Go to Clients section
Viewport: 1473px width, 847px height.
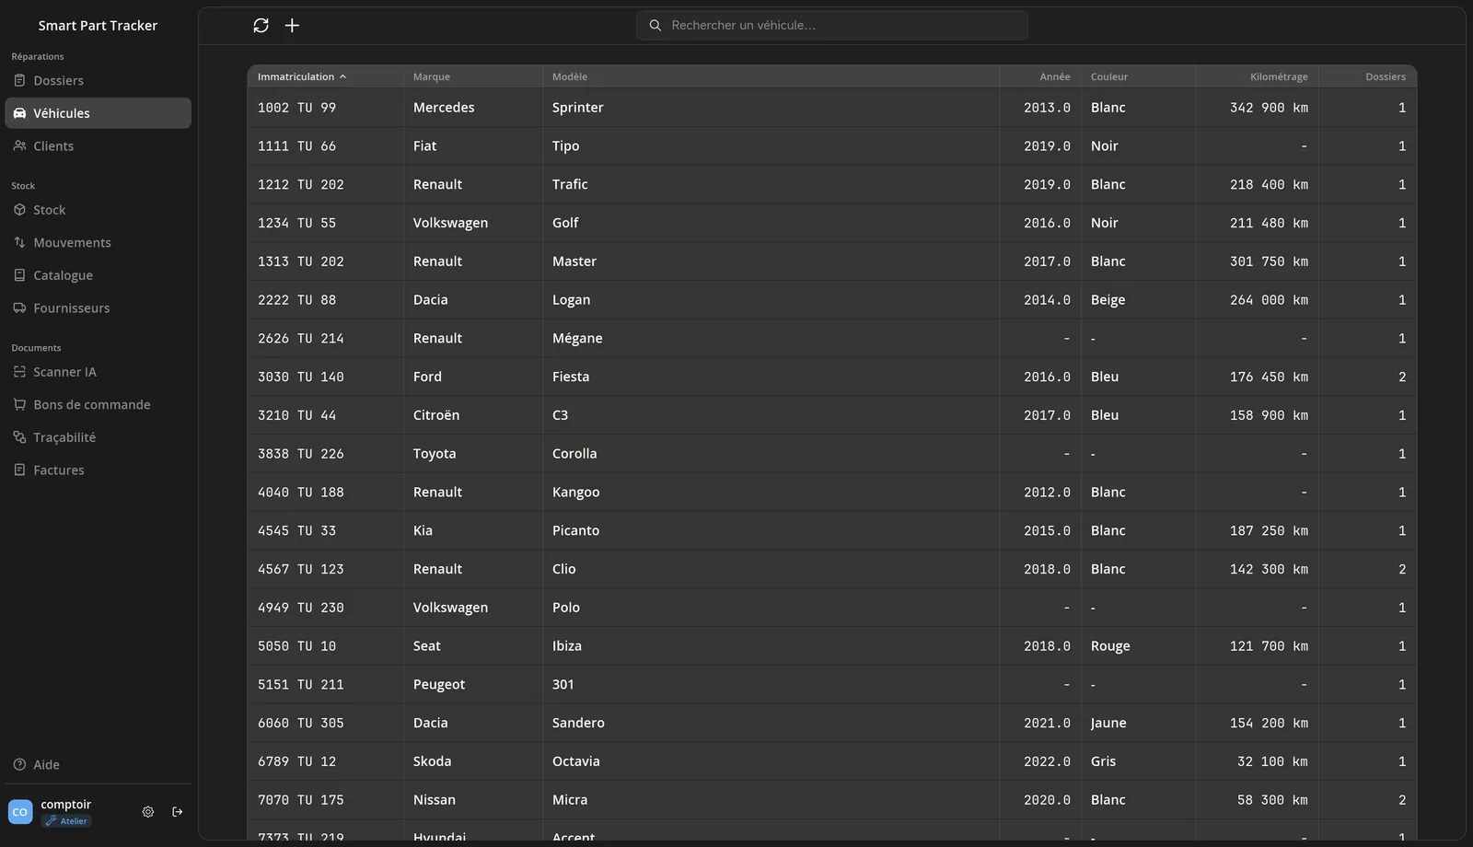click(x=98, y=146)
